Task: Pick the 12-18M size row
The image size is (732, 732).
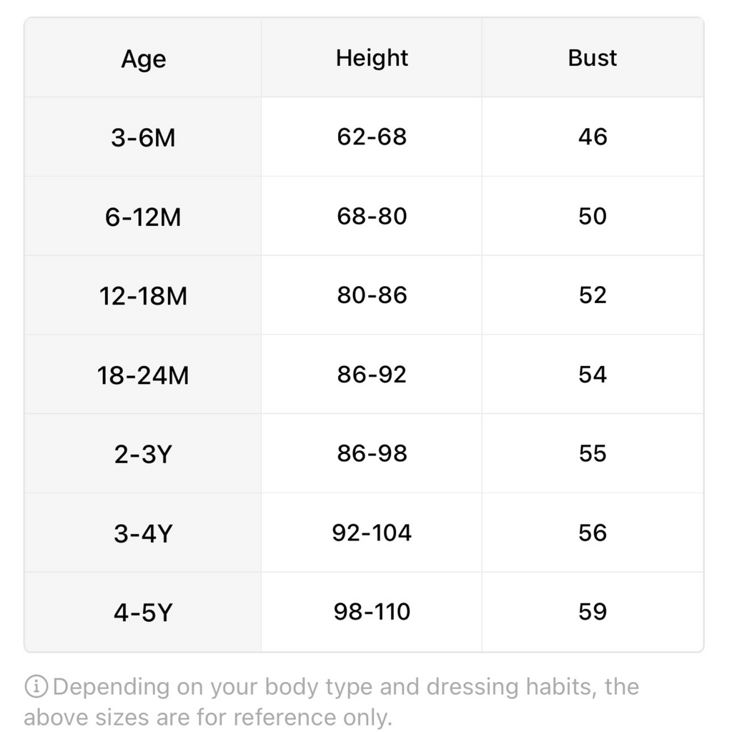Action: (x=143, y=296)
